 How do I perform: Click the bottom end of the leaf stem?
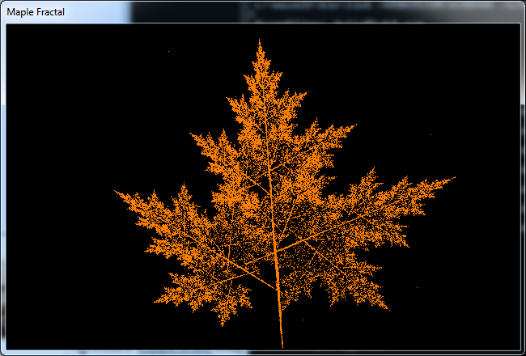[282, 345]
